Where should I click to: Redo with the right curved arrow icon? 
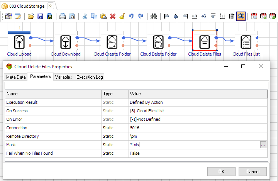pos(141,16)
